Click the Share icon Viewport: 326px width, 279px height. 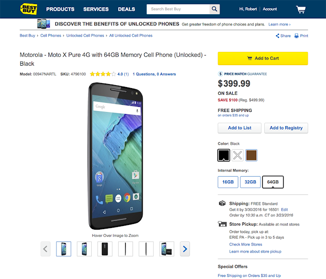pos(278,36)
